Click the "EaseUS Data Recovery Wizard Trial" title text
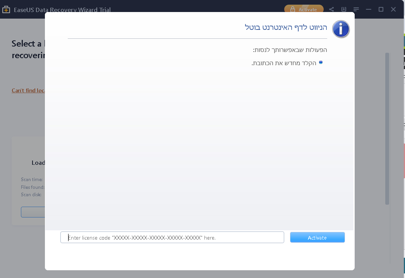 (x=62, y=10)
